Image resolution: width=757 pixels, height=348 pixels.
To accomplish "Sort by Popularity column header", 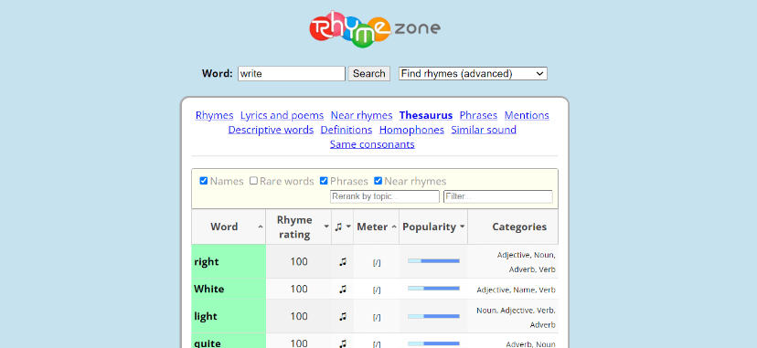I will [433, 227].
